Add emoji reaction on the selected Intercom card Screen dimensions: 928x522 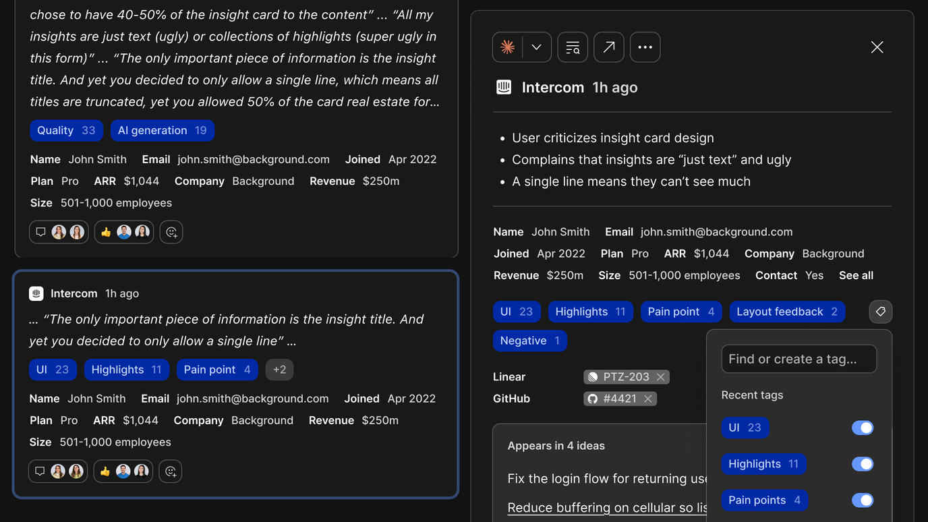point(171,471)
